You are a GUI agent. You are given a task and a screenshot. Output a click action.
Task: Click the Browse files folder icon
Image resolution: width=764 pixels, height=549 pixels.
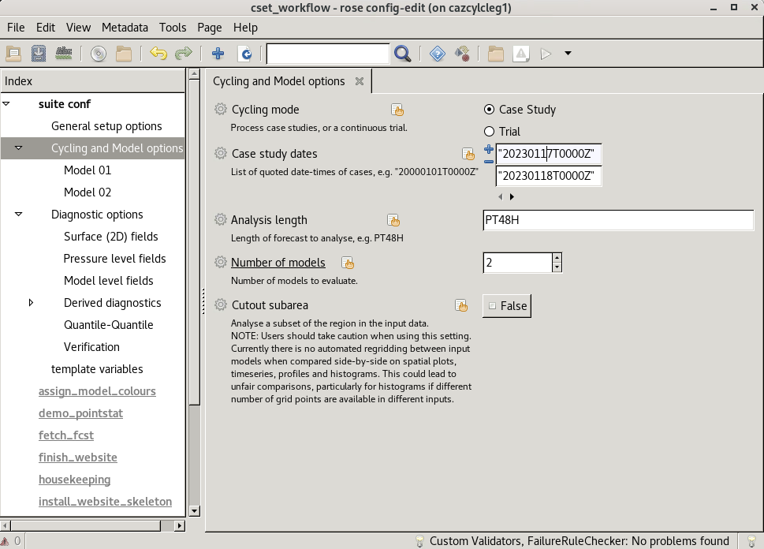[124, 53]
